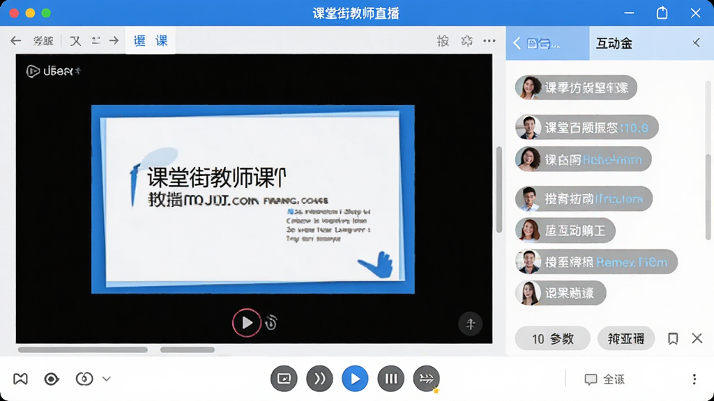Open the three-dot more menu in toolbar
This screenshot has width=714, height=401.
point(489,41)
